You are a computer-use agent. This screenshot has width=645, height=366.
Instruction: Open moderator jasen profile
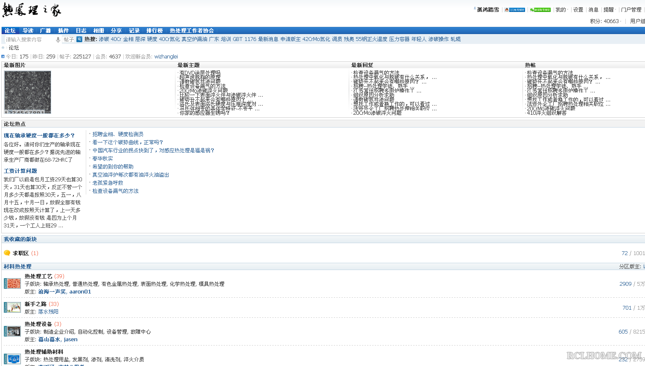[x=71, y=340]
